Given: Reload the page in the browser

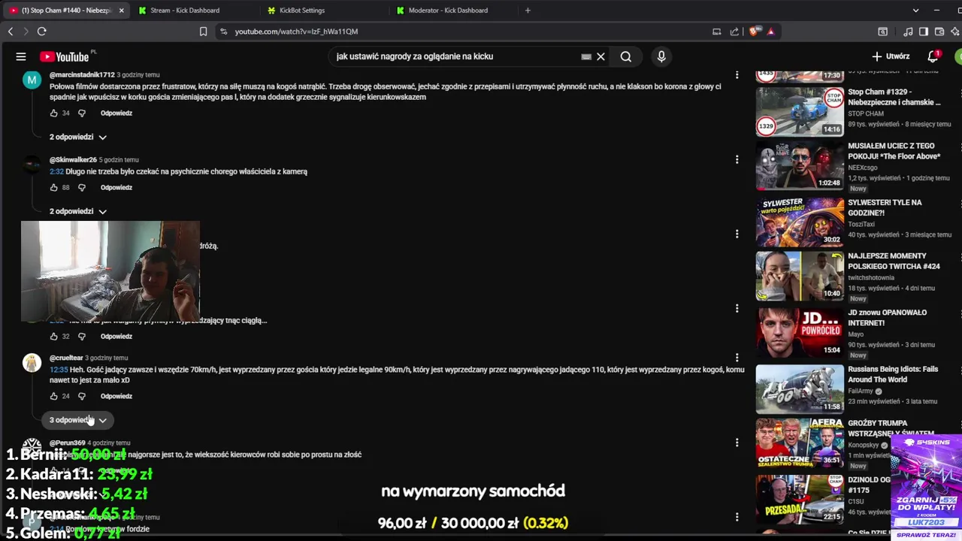Looking at the screenshot, I should point(42,32).
